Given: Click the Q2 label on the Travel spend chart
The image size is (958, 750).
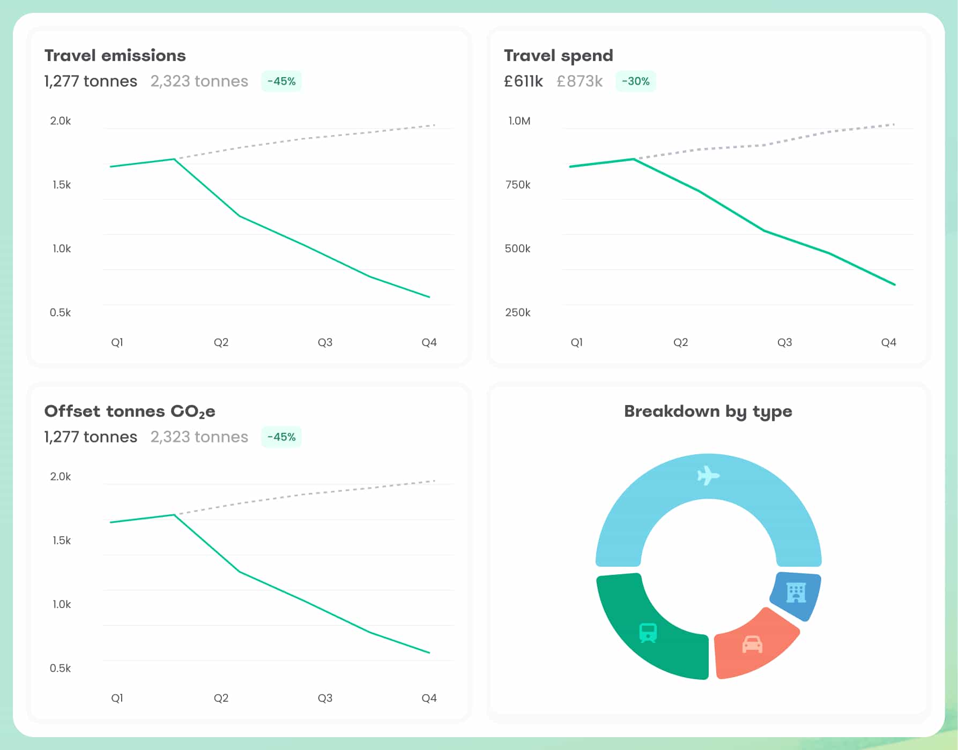Looking at the screenshot, I should click(x=680, y=342).
